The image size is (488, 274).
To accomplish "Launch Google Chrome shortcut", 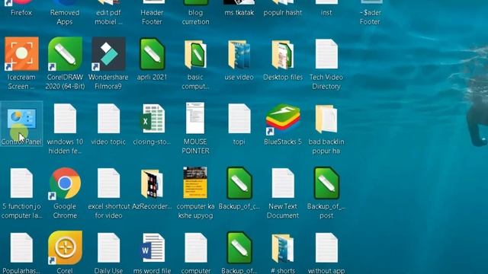I will 65,183.
